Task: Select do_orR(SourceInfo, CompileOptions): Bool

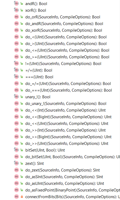Action: (x=63, y=17)
